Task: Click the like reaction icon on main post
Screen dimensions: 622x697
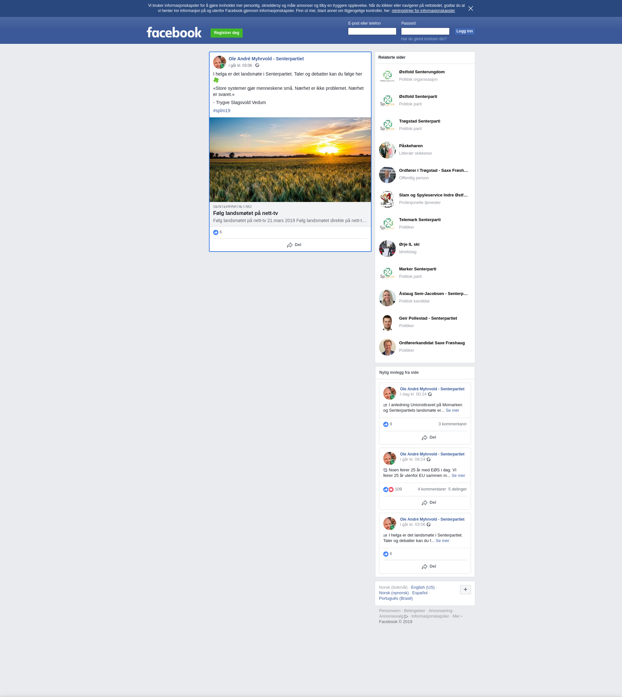Action: click(216, 232)
